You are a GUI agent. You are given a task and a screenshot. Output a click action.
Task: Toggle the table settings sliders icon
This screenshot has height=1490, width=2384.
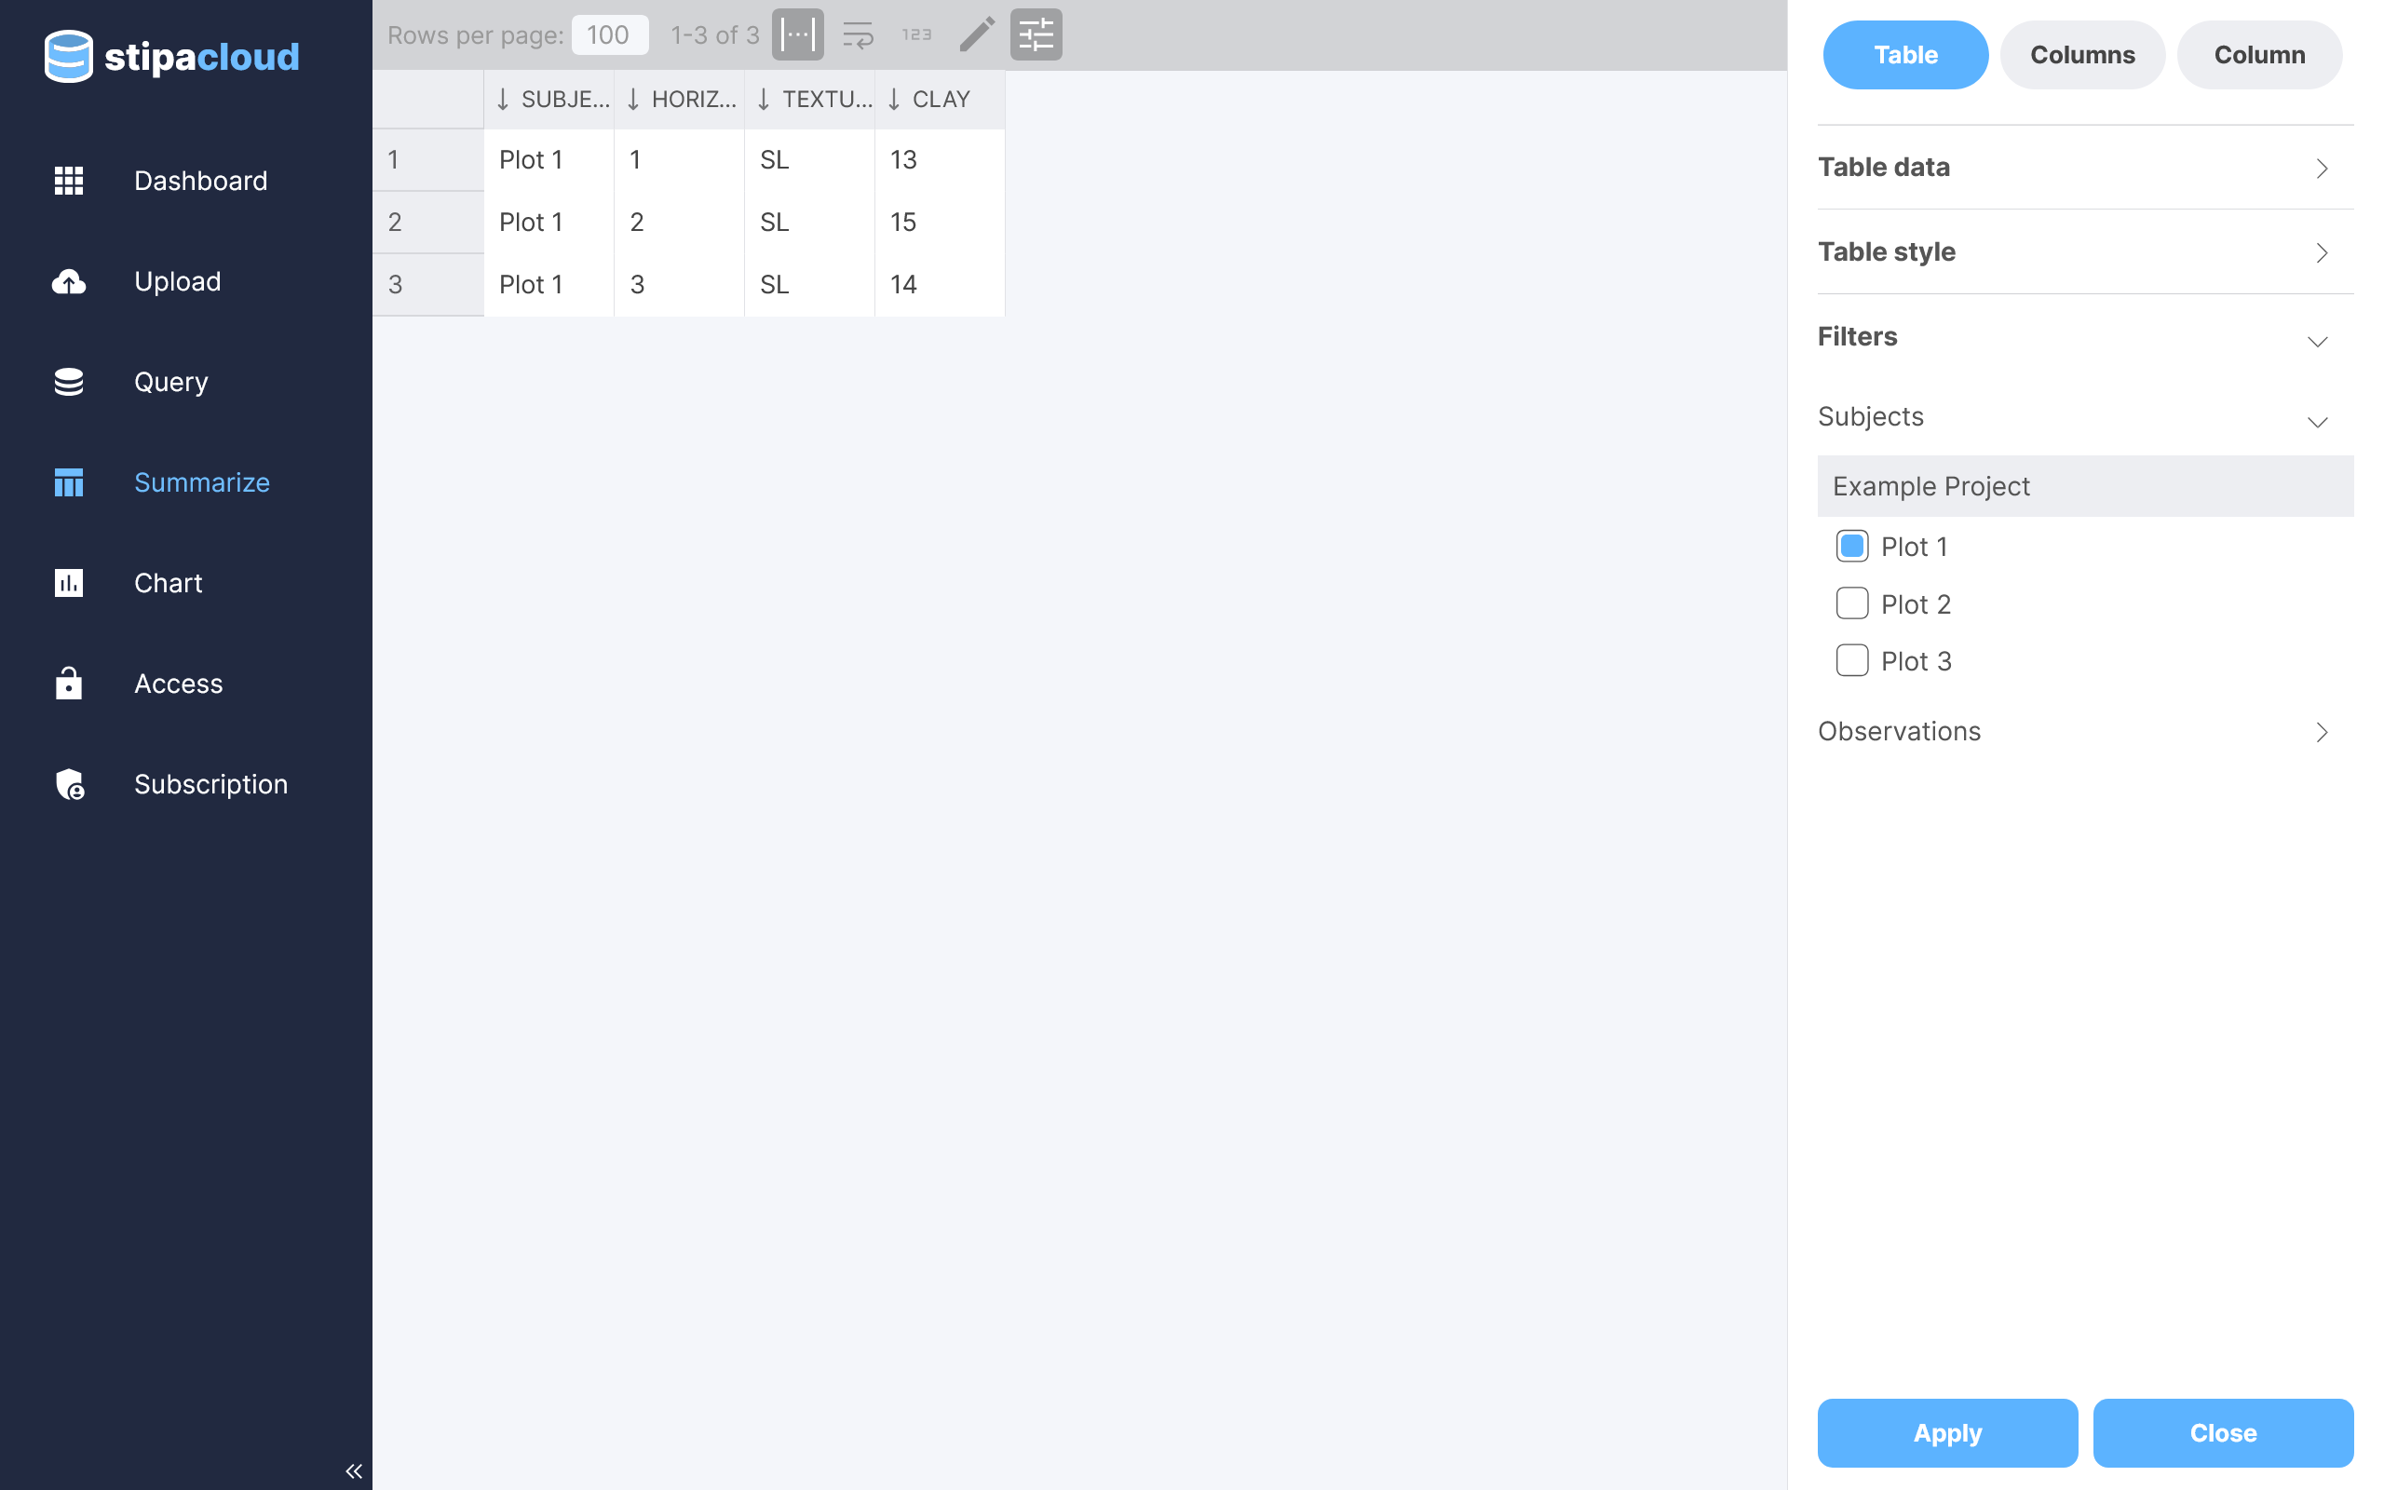1036,35
